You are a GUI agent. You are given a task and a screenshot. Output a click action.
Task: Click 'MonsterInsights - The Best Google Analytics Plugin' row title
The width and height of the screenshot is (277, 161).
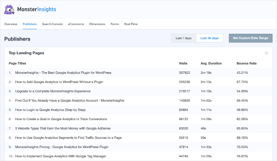tap(63, 73)
